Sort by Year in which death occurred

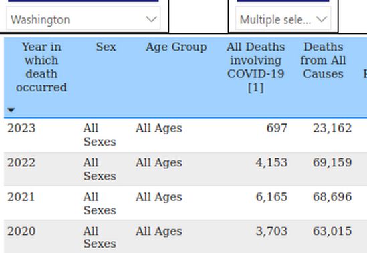point(41,67)
